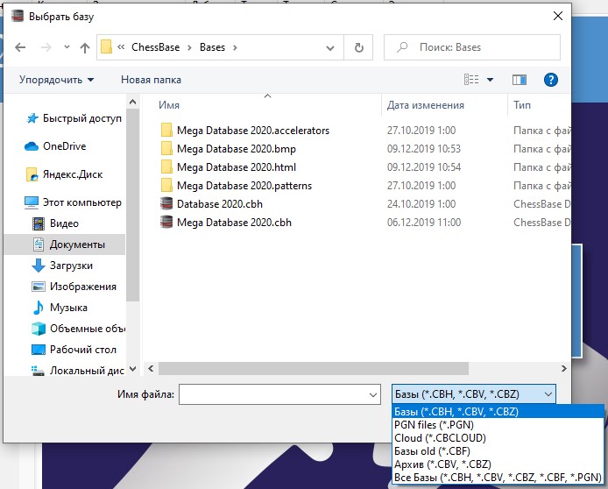Expand the Имя файла dropdown arrow
This screenshot has width=608, height=489.
[373, 394]
